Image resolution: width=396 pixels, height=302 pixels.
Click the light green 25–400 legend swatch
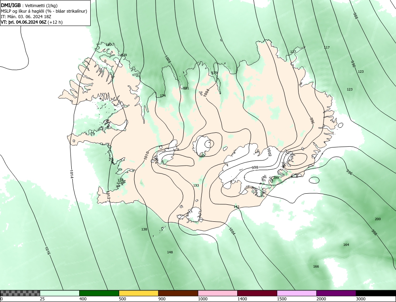60,293
